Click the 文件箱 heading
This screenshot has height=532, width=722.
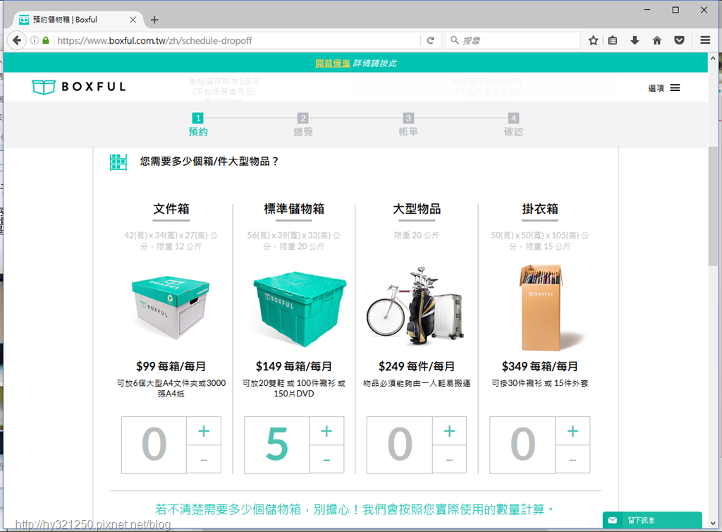[x=171, y=209]
